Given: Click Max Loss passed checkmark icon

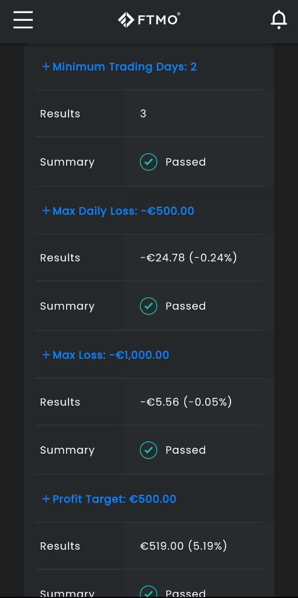Looking at the screenshot, I should [x=149, y=450].
